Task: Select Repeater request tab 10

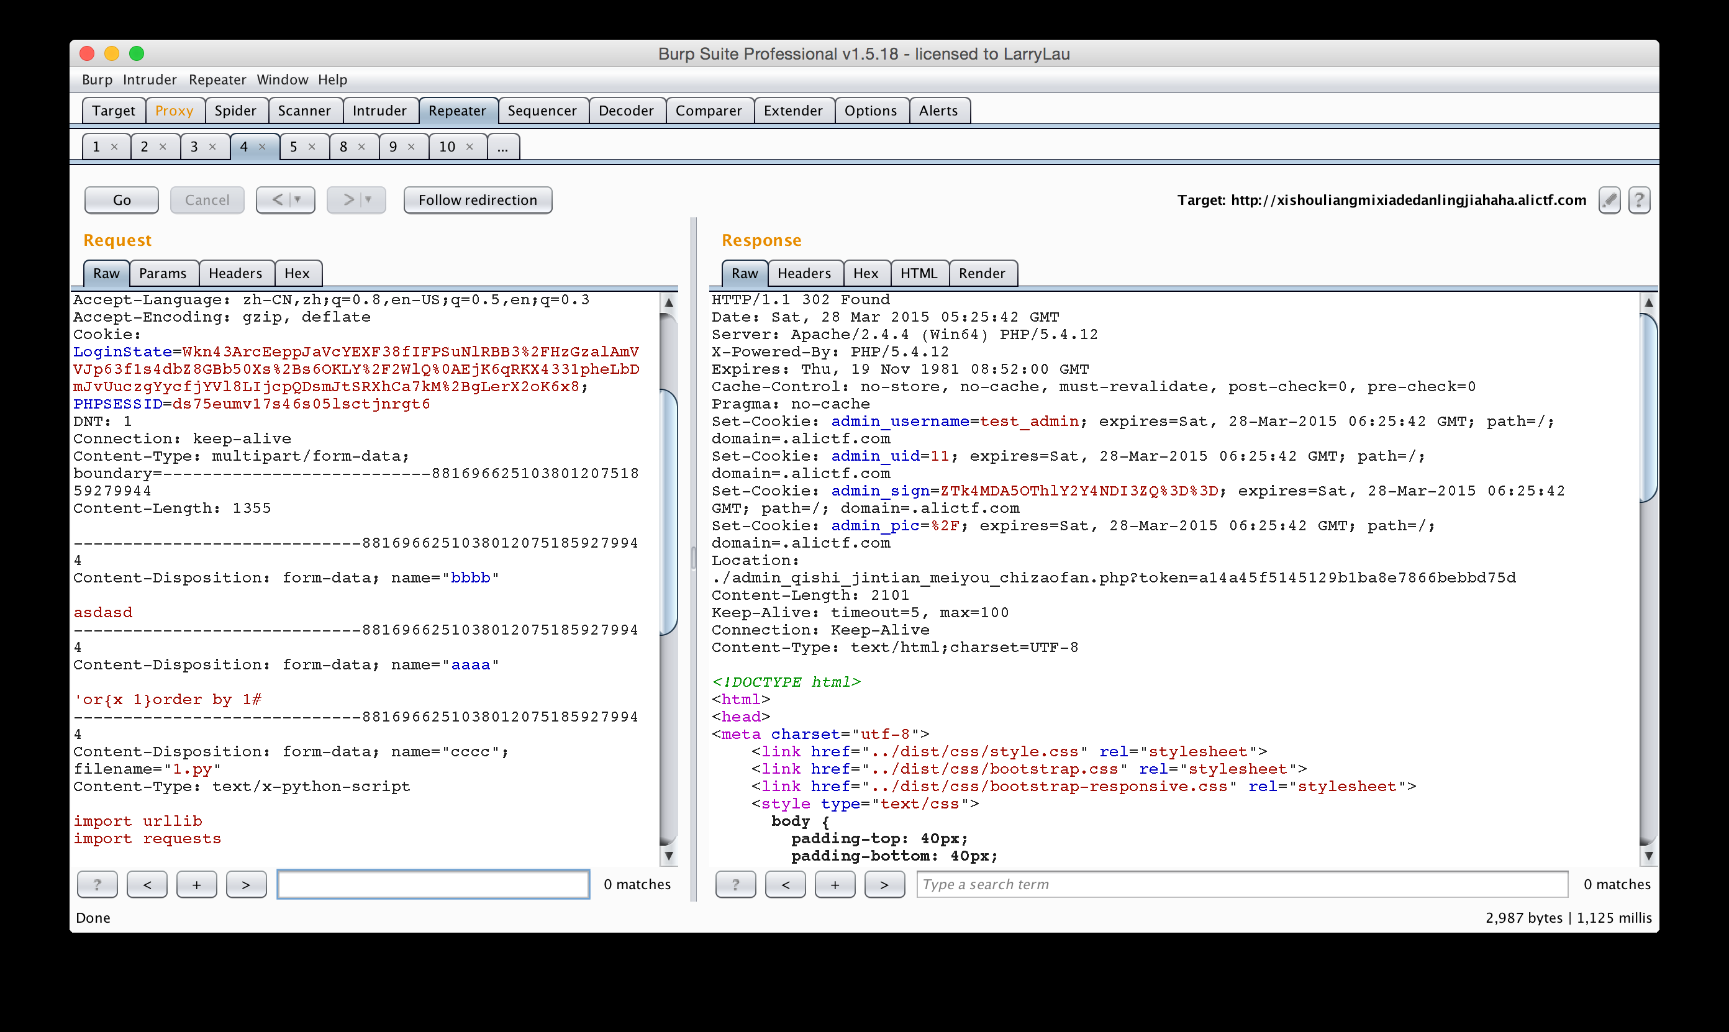Action: coord(457,147)
